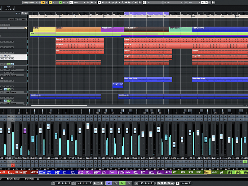248x186 pixels.
Task: Open the Touch automation mode dropdown
Action: coord(79,2)
